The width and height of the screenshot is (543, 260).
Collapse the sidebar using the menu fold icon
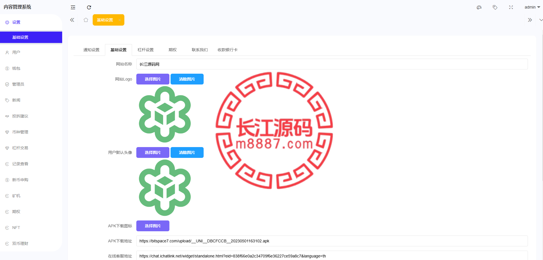(x=73, y=7)
